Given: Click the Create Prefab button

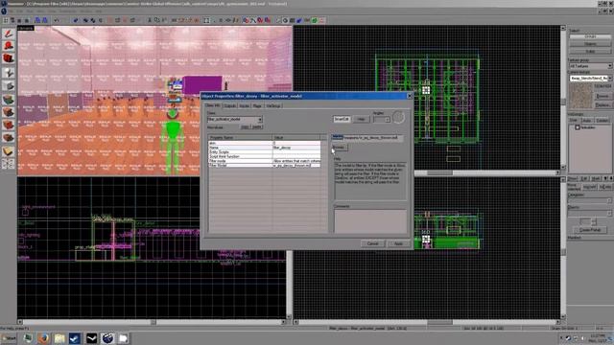Looking at the screenshot, I should coord(590,230).
